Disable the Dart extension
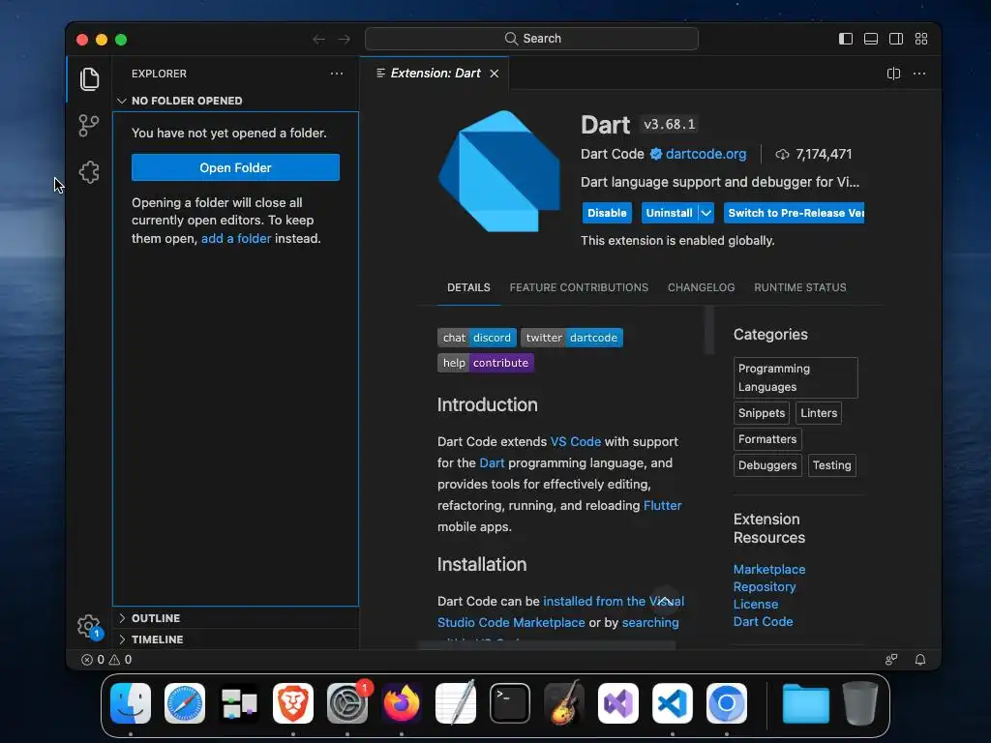This screenshot has height=743, width=991. pyautogui.click(x=607, y=213)
